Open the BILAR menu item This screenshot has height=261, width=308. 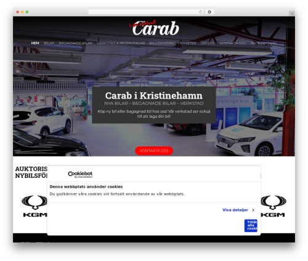click(x=49, y=43)
